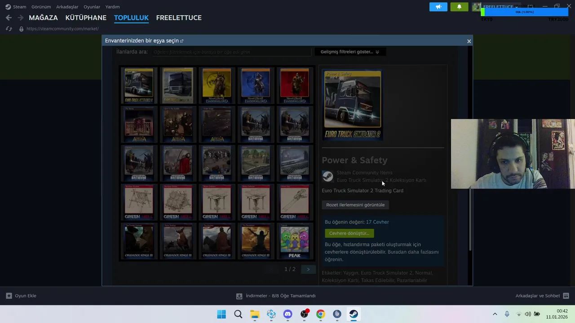Select the Britannia card with army formation
Image resolution: width=575 pixels, height=323 pixels.
coord(295,163)
